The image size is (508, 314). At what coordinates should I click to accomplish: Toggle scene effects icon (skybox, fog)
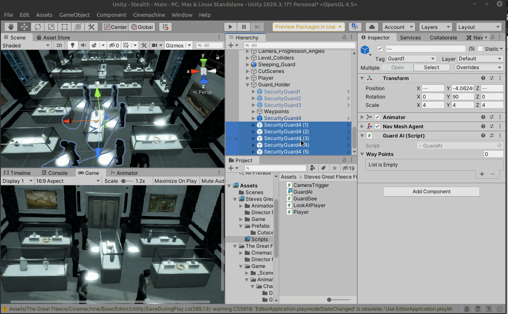[x=94, y=45]
